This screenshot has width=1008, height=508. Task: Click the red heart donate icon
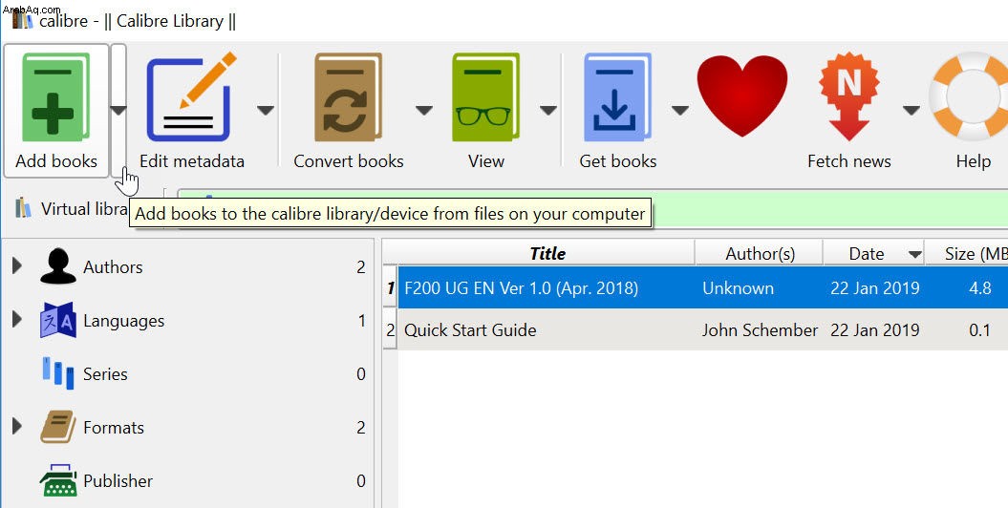click(x=741, y=95)
